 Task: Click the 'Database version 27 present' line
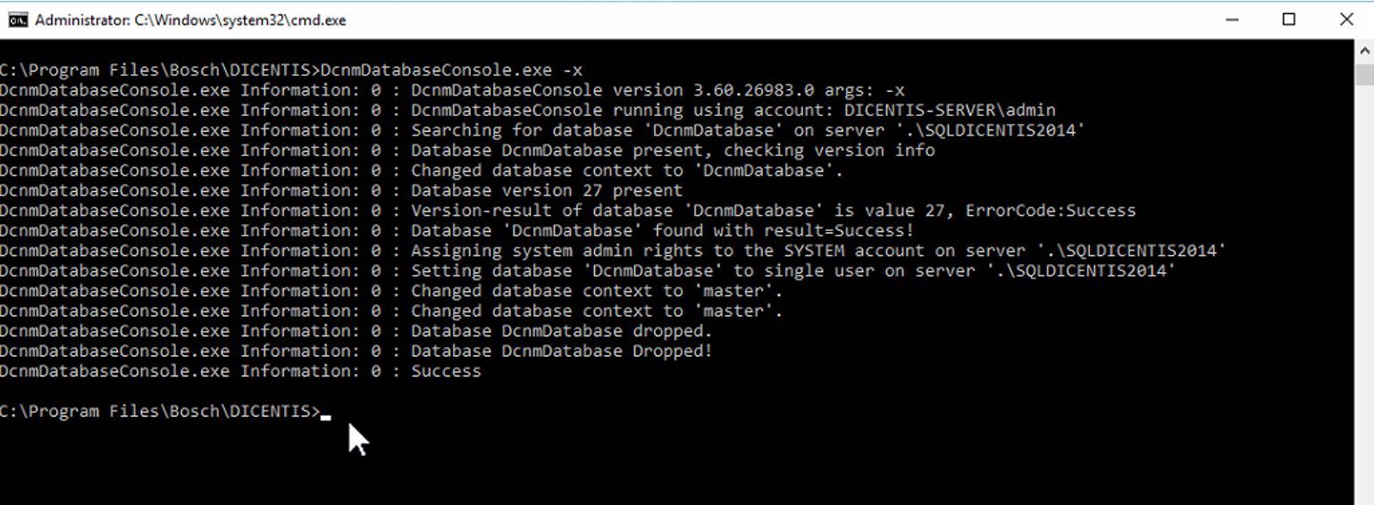[546, 190]
